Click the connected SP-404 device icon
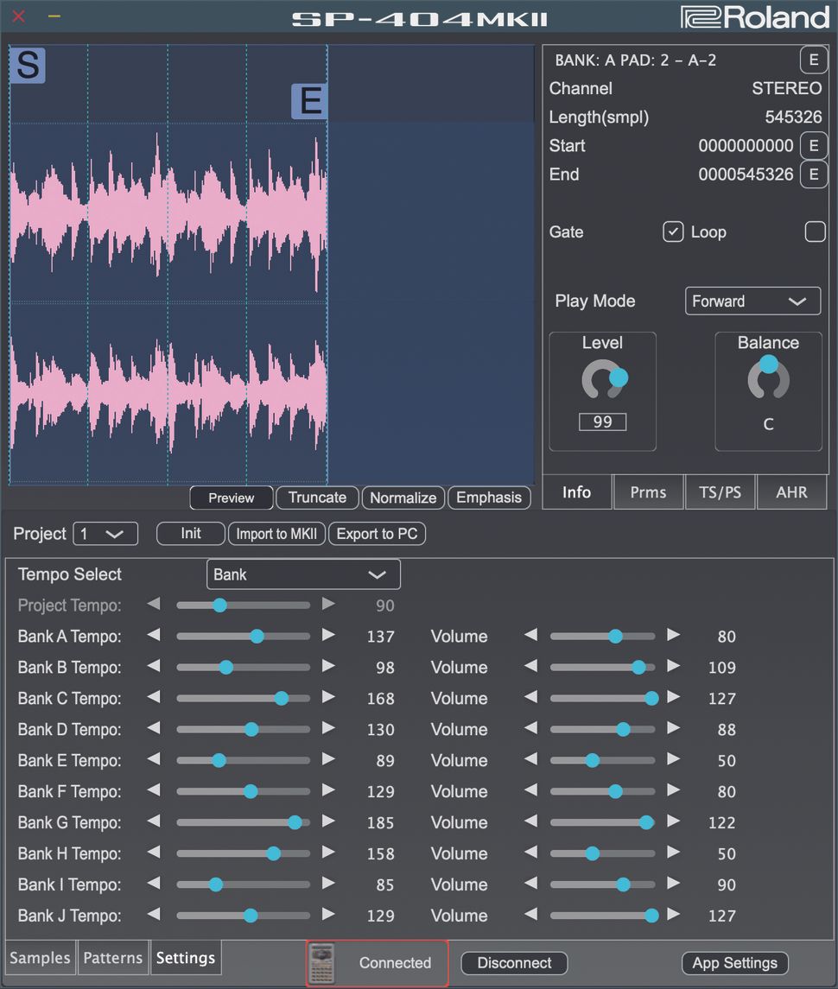The width and height of the screenshot is (838, 989). tap(323, 963)
